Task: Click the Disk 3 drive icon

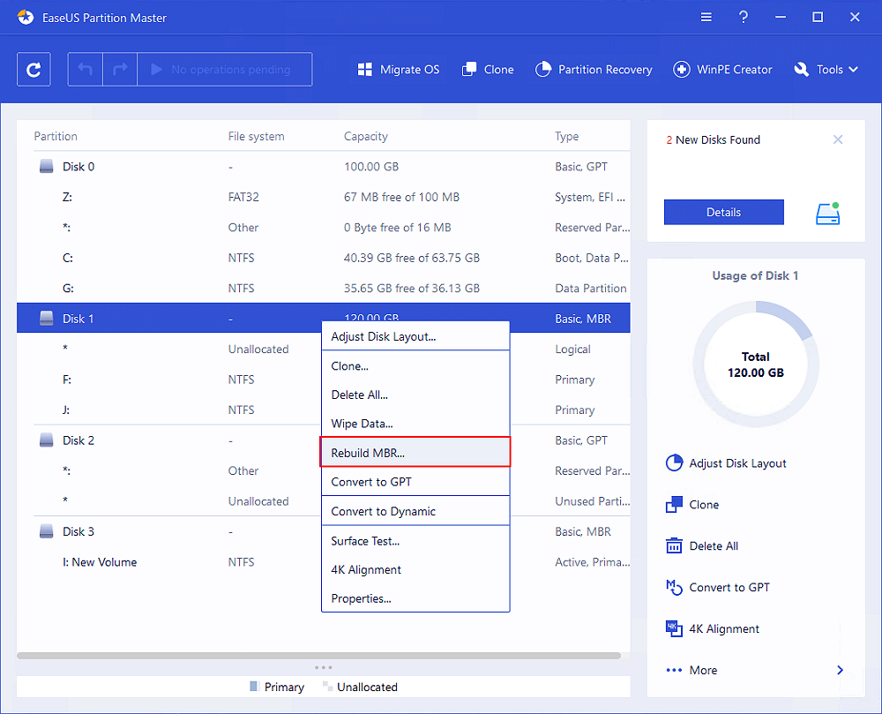Action: (46, 531)
